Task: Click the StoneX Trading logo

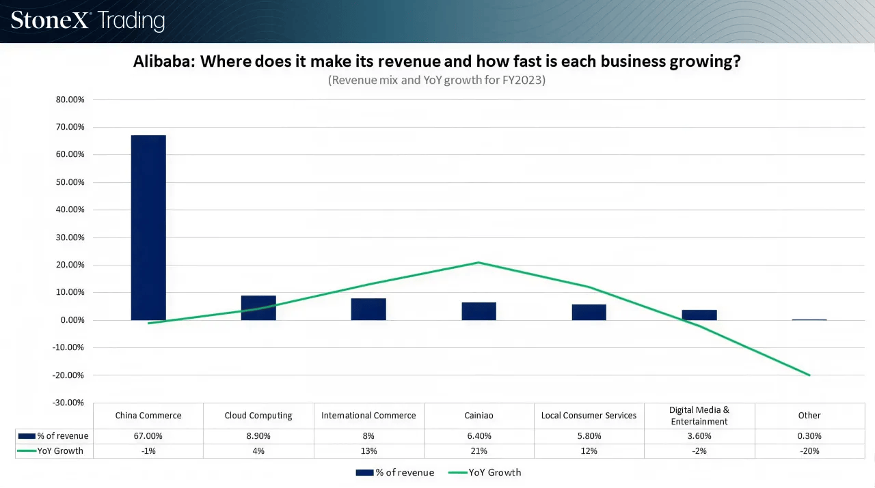Action: (87, 20)
